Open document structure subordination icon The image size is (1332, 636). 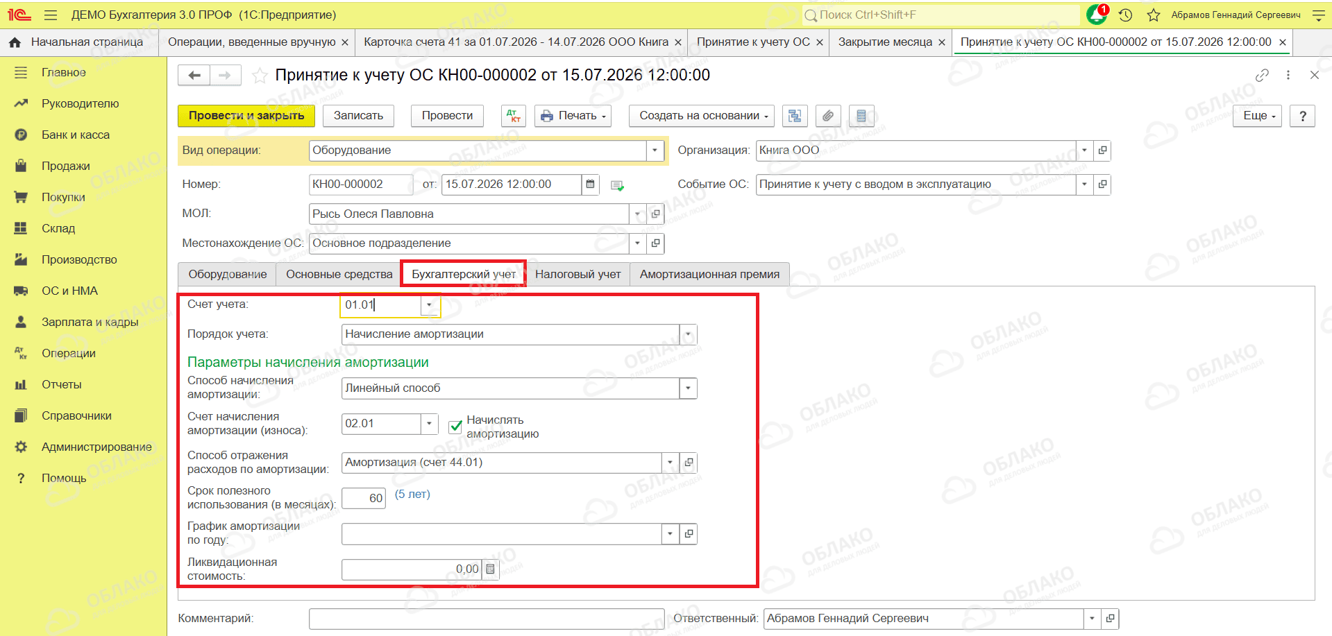[x=795, y=116]
